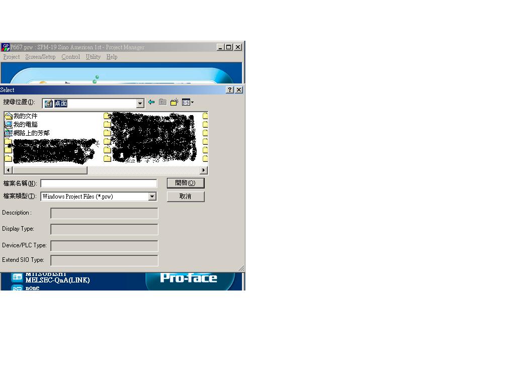Select 網路上的芳鄰 (Network Neighborhood)
The width and height of the screenshot is (515, 386).
coord(31,133)
